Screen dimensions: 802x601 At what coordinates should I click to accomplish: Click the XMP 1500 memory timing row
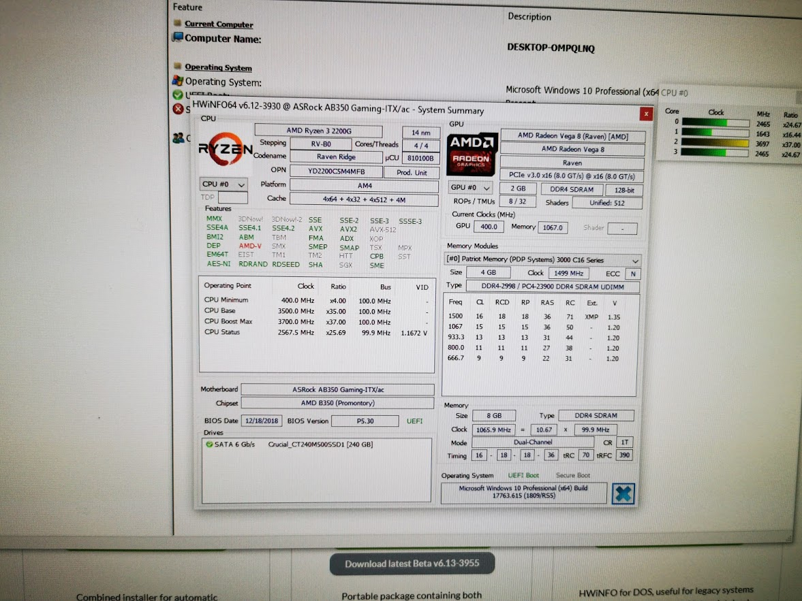point(534,317)
